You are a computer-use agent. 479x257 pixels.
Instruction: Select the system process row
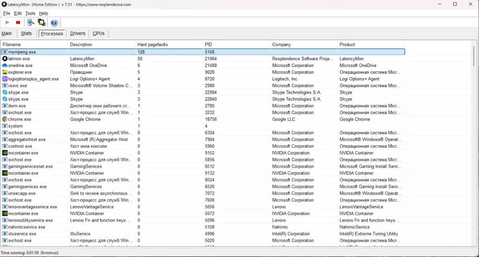[x=203, y=126]
